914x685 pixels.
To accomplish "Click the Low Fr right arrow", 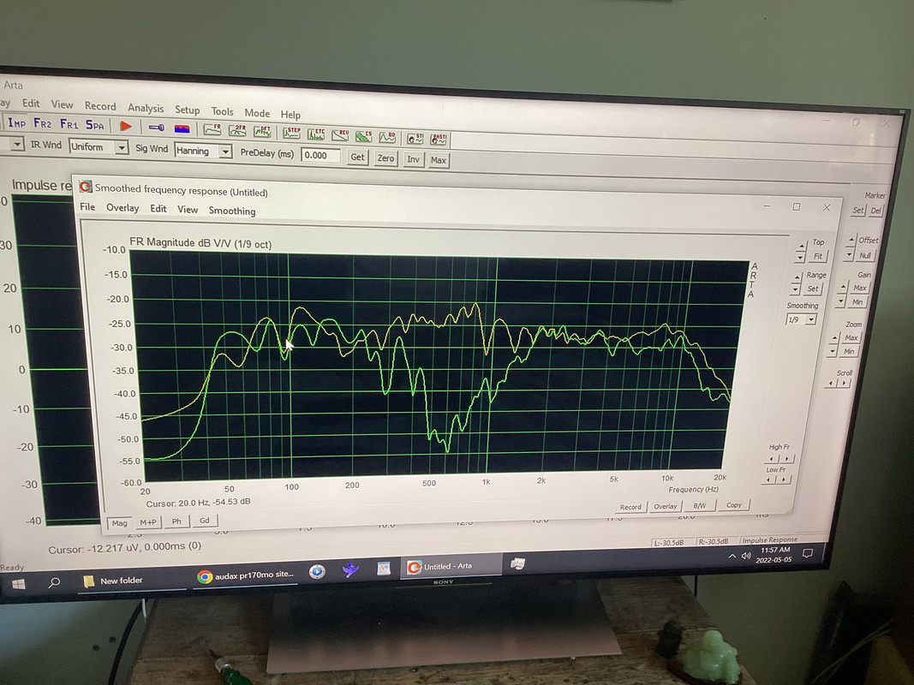I will (783, 479).
